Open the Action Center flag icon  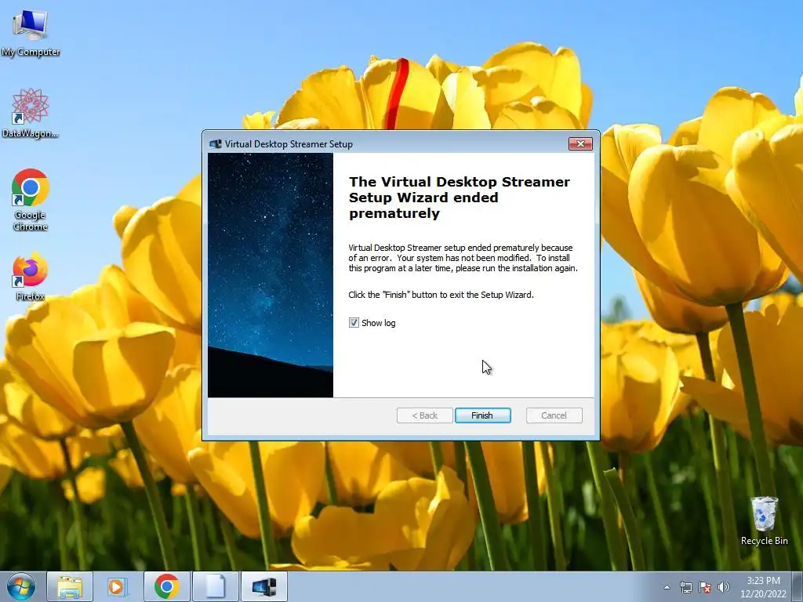pos(705,587)
